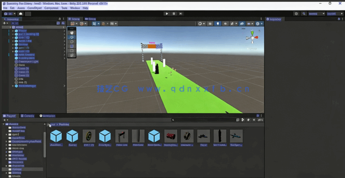Open Hierarchy panel kebab menu
Image resolution: width=345 pixels, height=178 pixels.
(64, 19)
